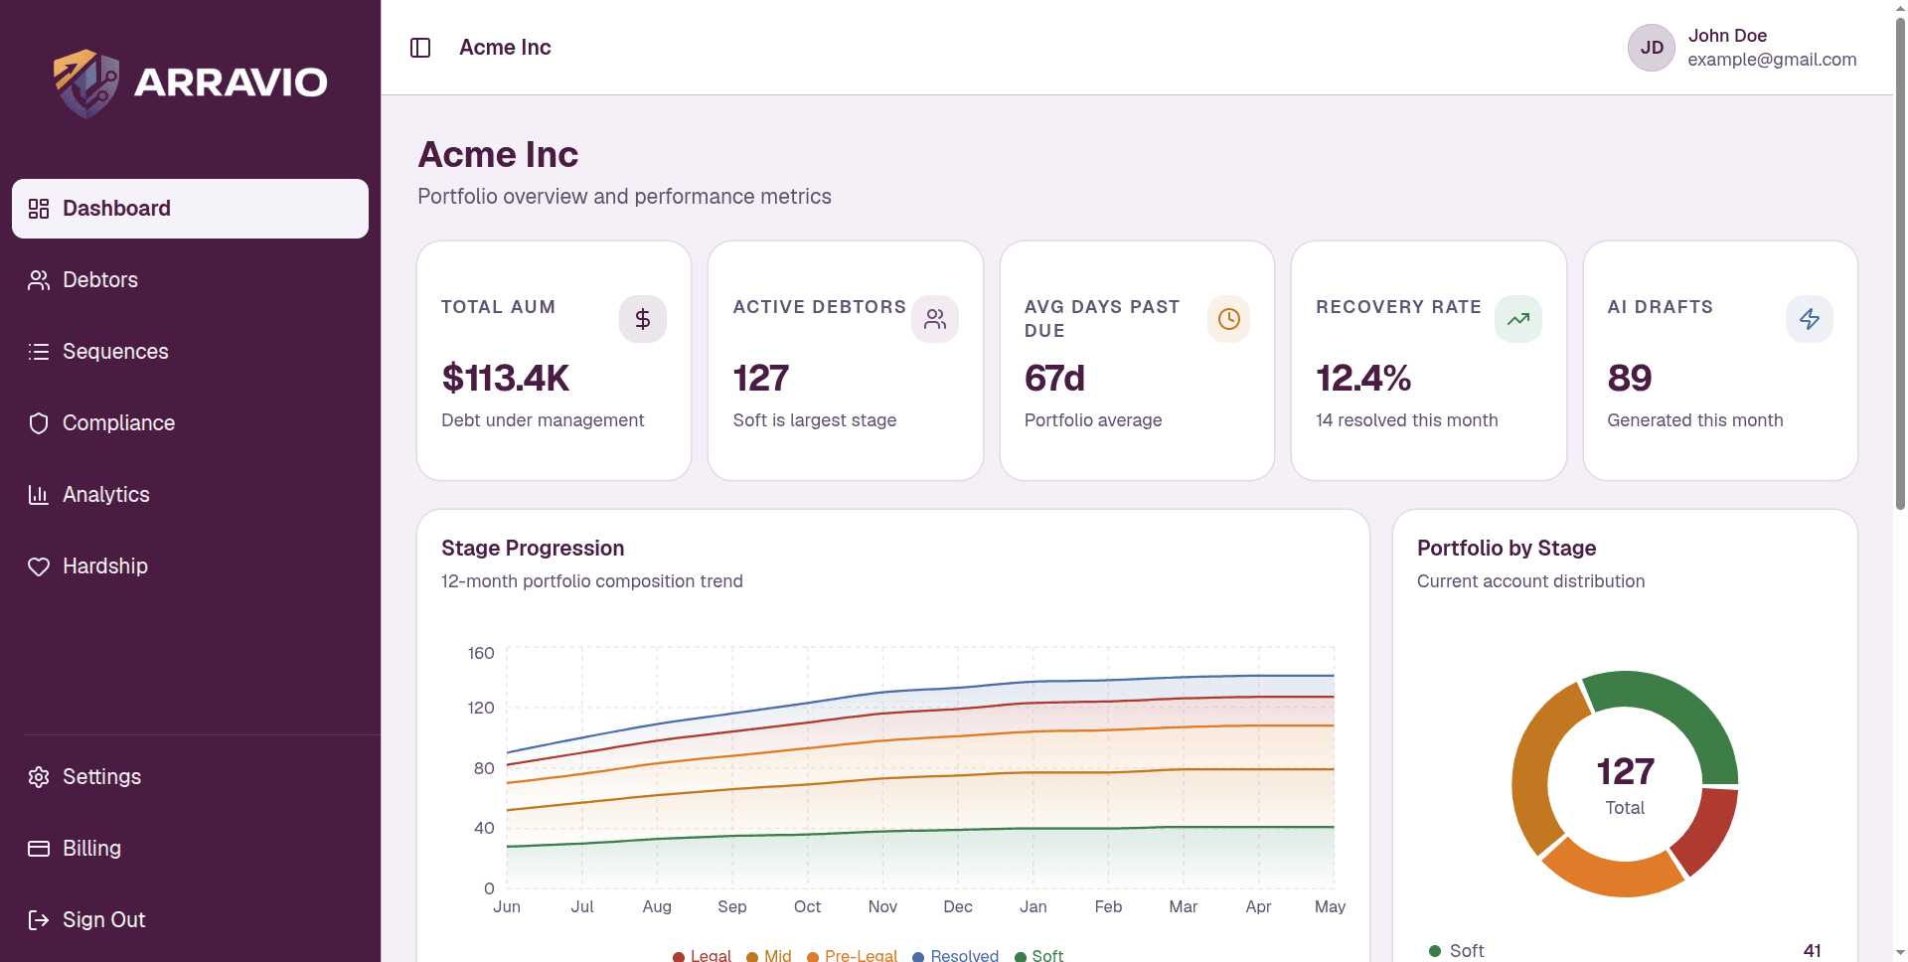Open the Compliance section
Screen dimensions: 1908x962
tap(190, 423)
